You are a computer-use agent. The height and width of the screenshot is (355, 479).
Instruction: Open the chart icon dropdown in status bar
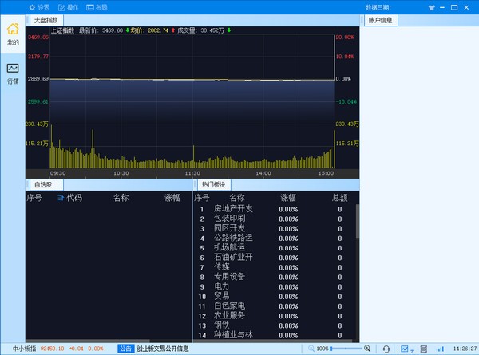tap(406, 349)
